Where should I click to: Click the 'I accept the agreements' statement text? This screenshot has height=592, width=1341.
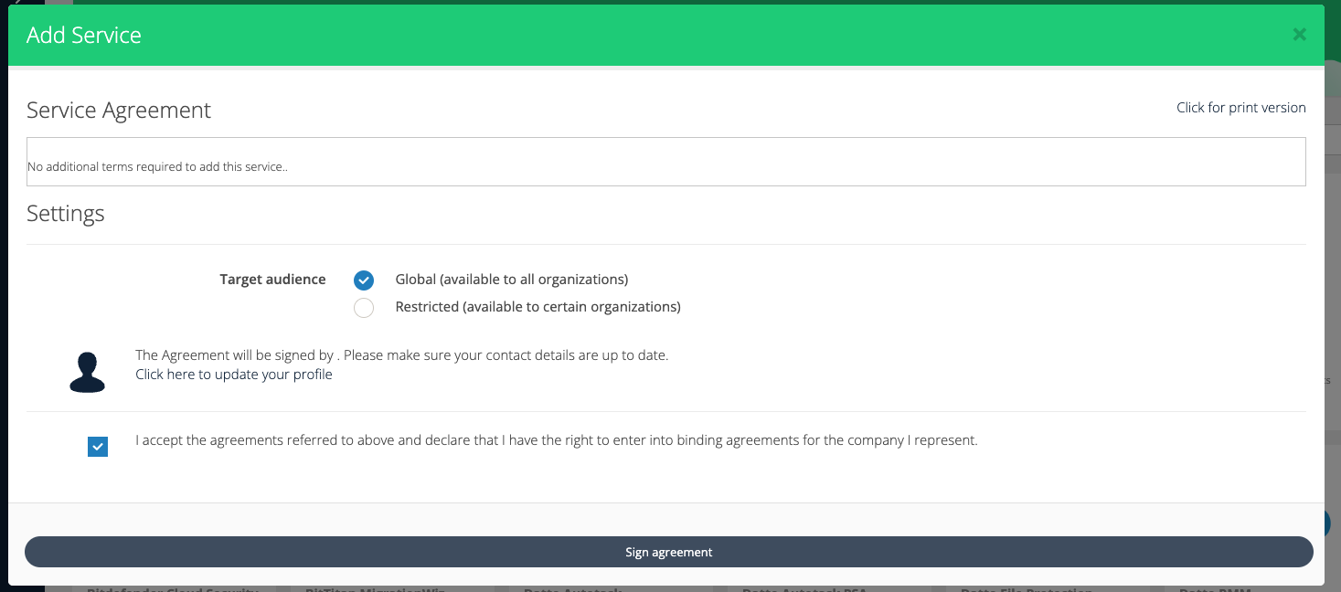tap(556, 440)
